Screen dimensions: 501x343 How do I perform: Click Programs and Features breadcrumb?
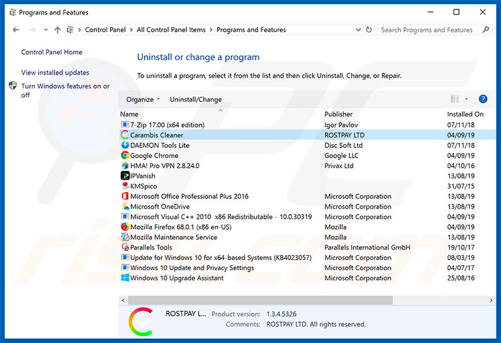click(251, 30)
